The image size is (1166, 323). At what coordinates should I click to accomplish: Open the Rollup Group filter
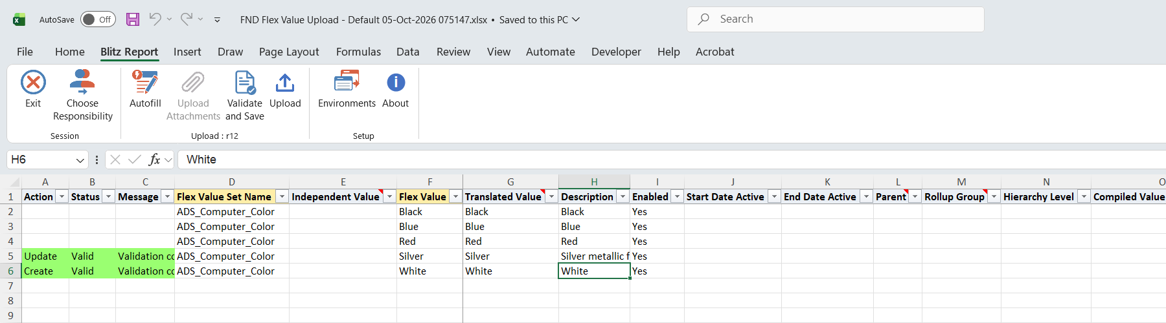(x=994, y=196)
